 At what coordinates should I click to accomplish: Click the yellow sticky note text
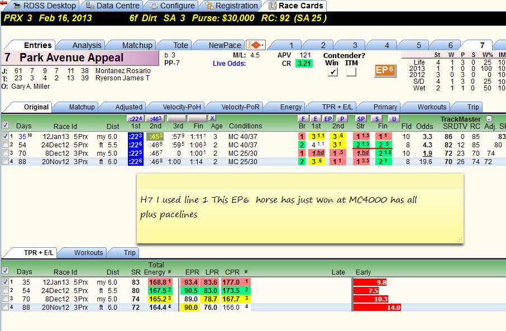click(279, 207)
